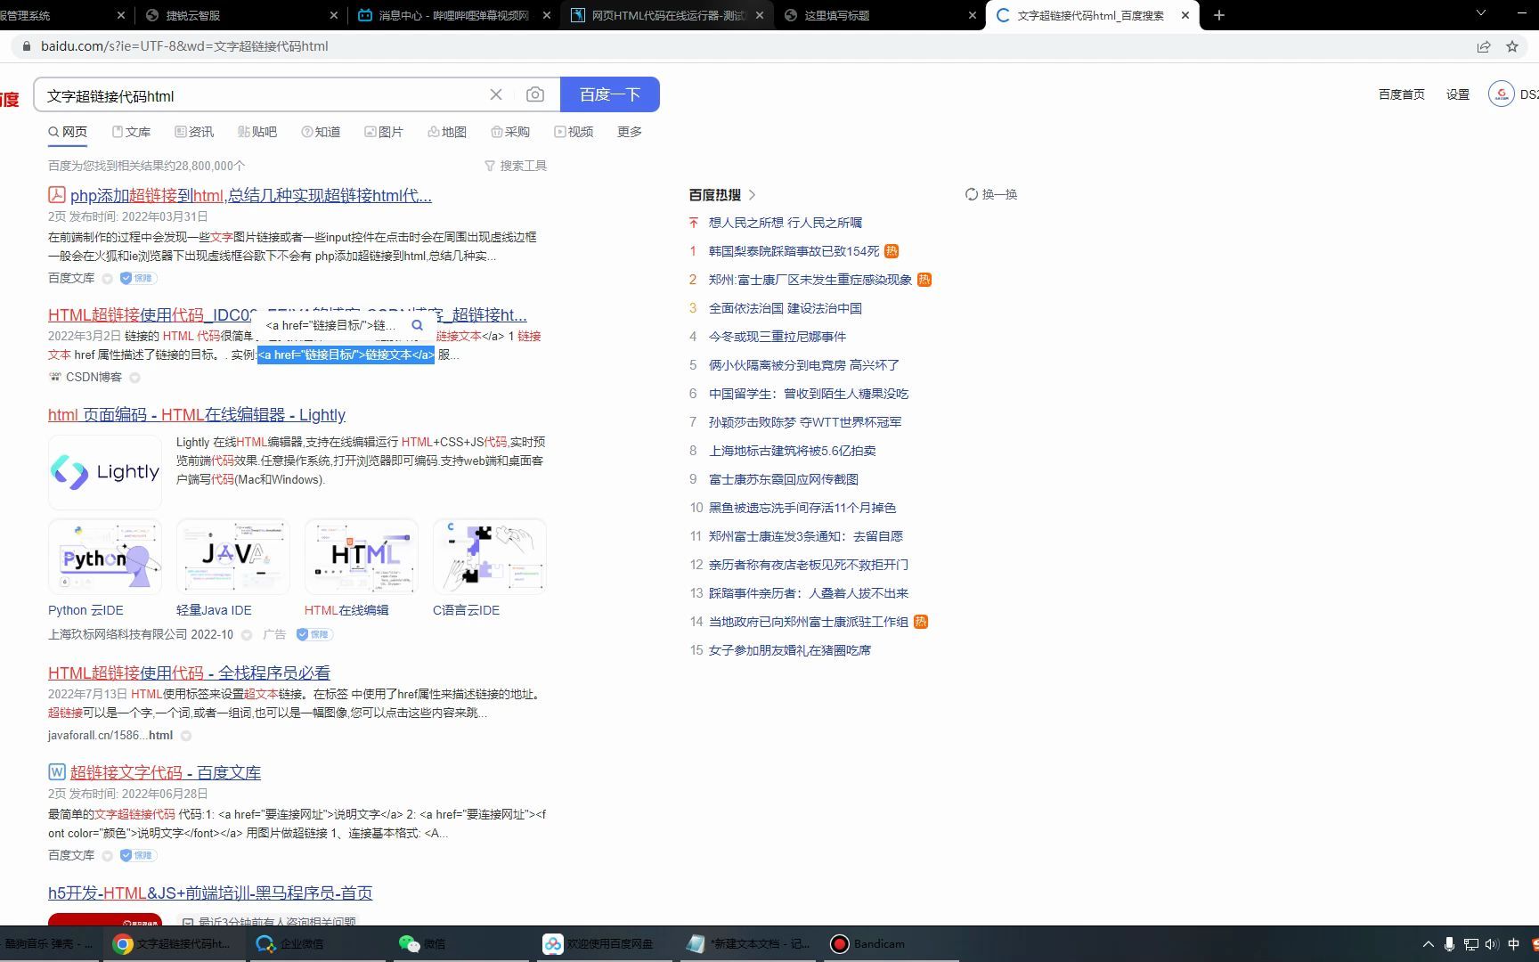Show hidden tray icons chevron
Viewport: 1539px width, 962px height.
1428,944
